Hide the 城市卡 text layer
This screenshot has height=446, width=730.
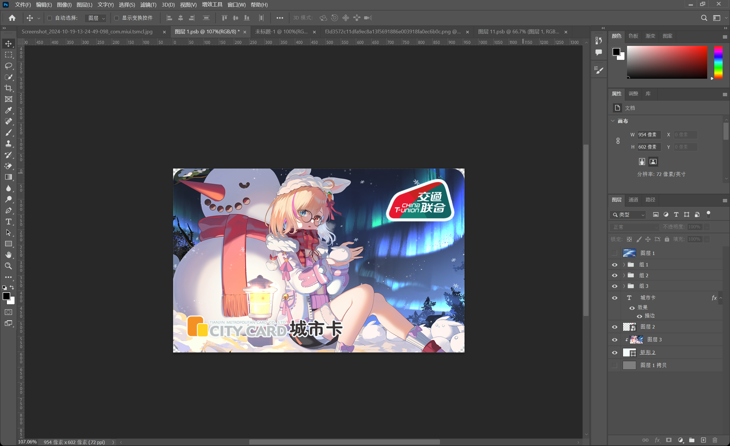(x=615, y=298)
